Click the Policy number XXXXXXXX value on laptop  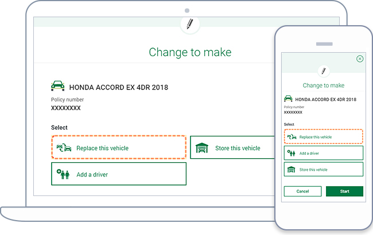coord(65,108)
